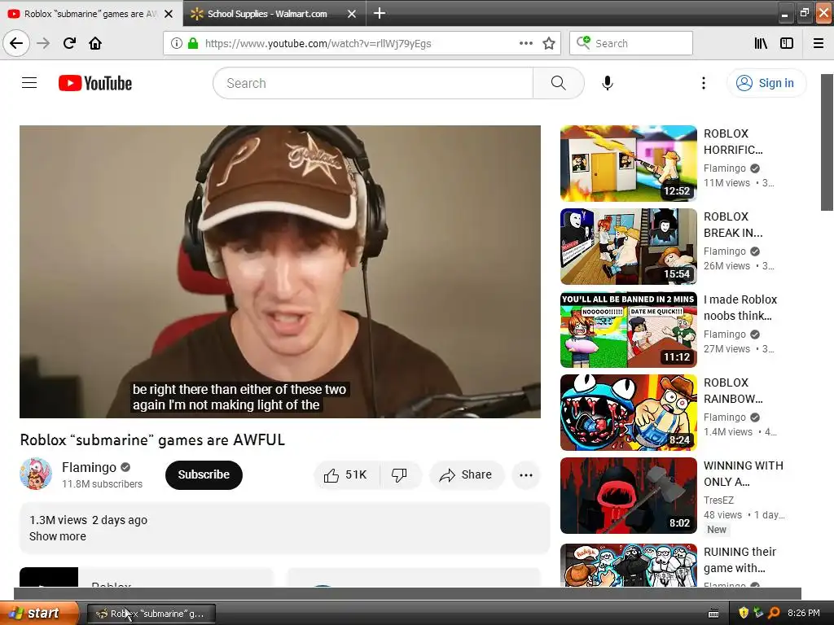Open the browser Library icon
This screenshot has height=625, width=834.
point(761,43)
